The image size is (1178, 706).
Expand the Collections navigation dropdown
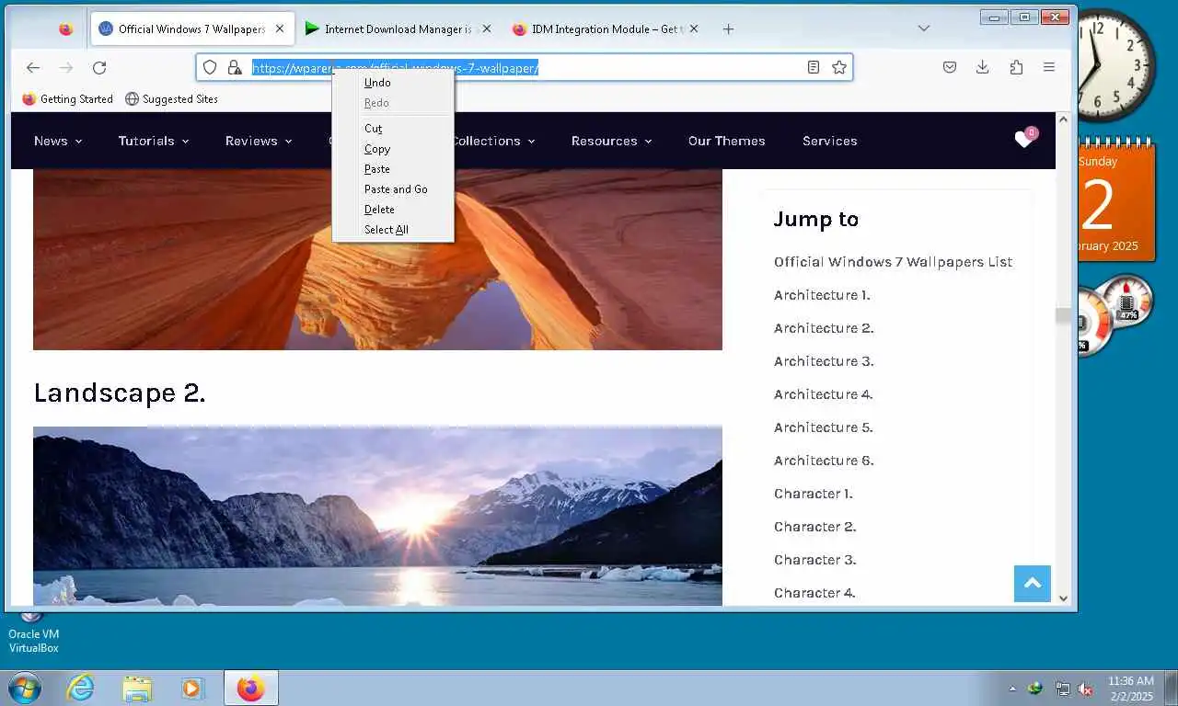pos(493,141)
